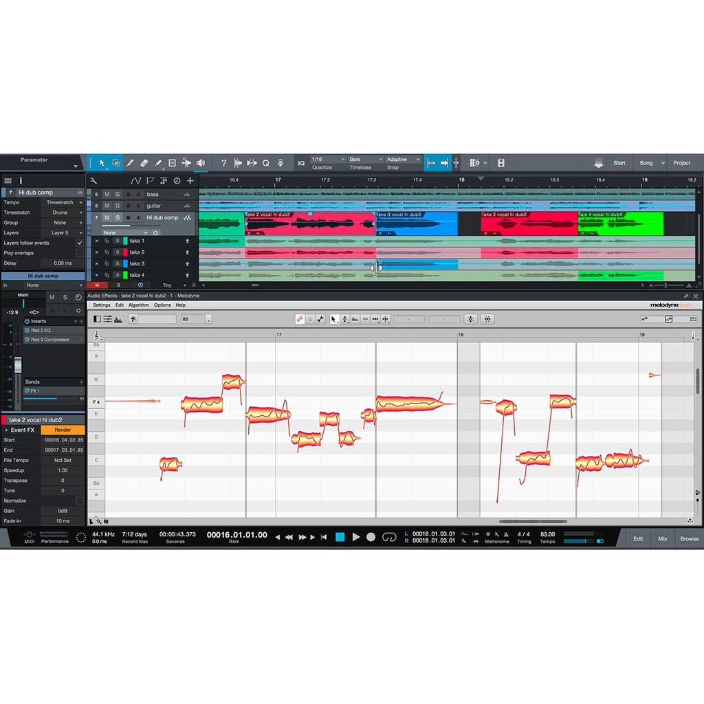Select Melodyne's pitch tool
This screenshot has height=704, width=704.
click(344, 319)
